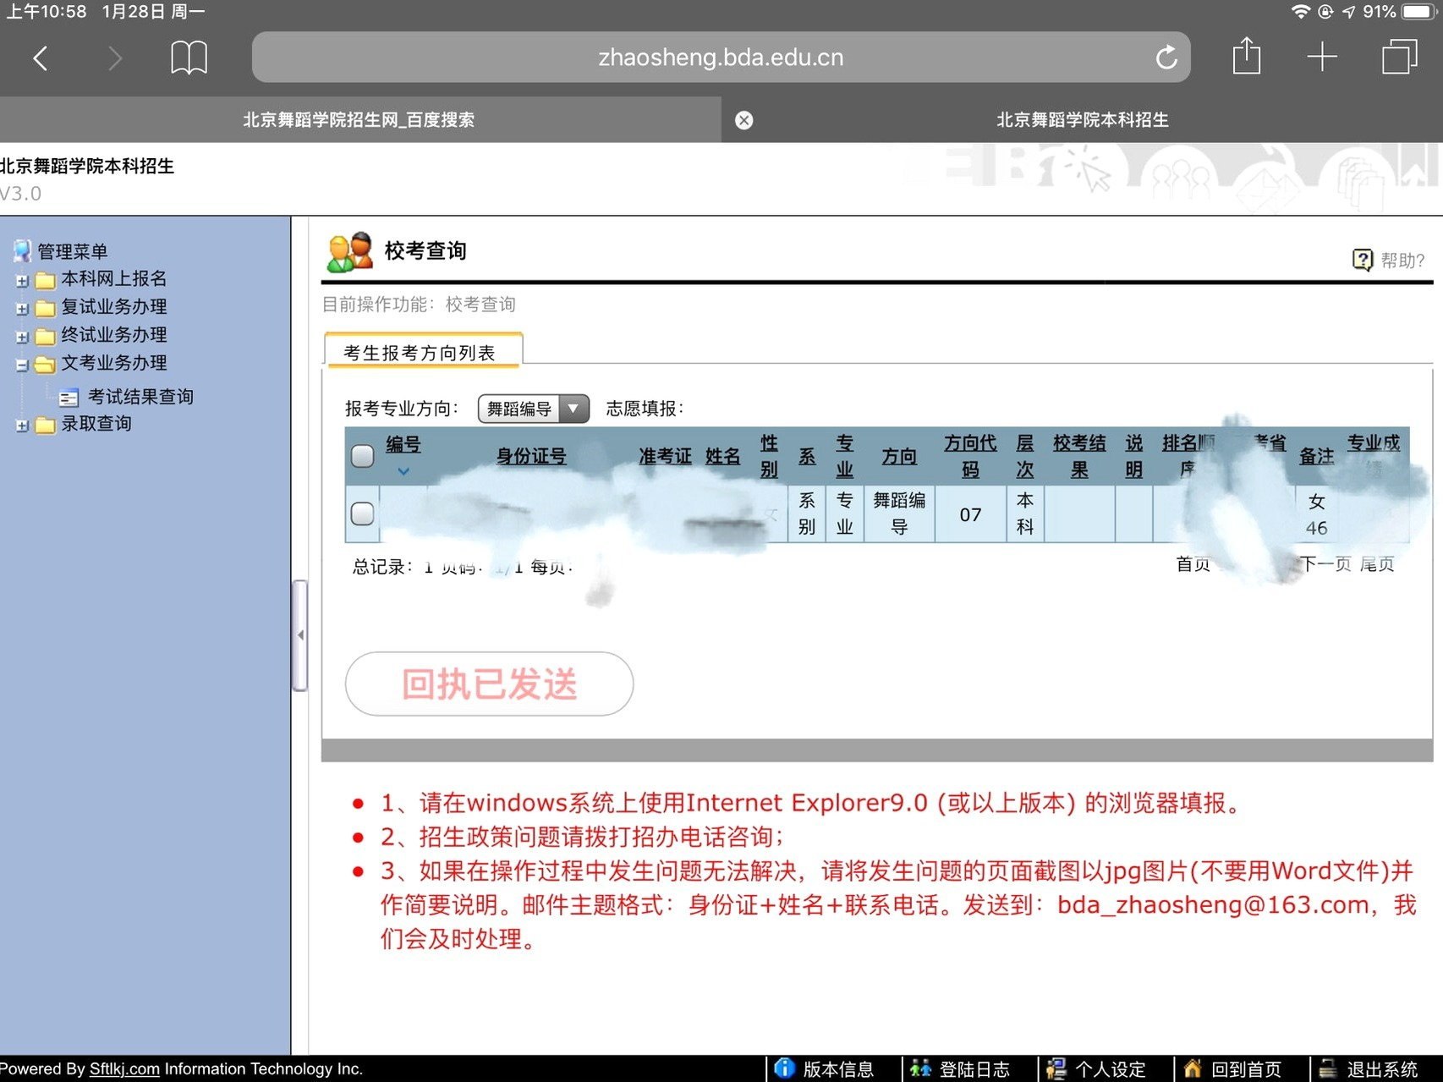This screenshot has width=1443, height=1082.
Task: Expand the 本科网上报名 folder
Action: coord(22,281)
